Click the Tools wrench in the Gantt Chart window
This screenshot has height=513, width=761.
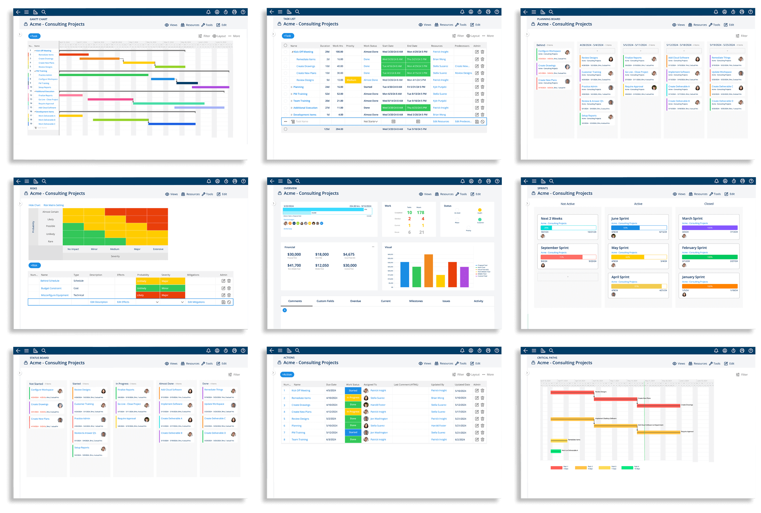click(203, 25)
